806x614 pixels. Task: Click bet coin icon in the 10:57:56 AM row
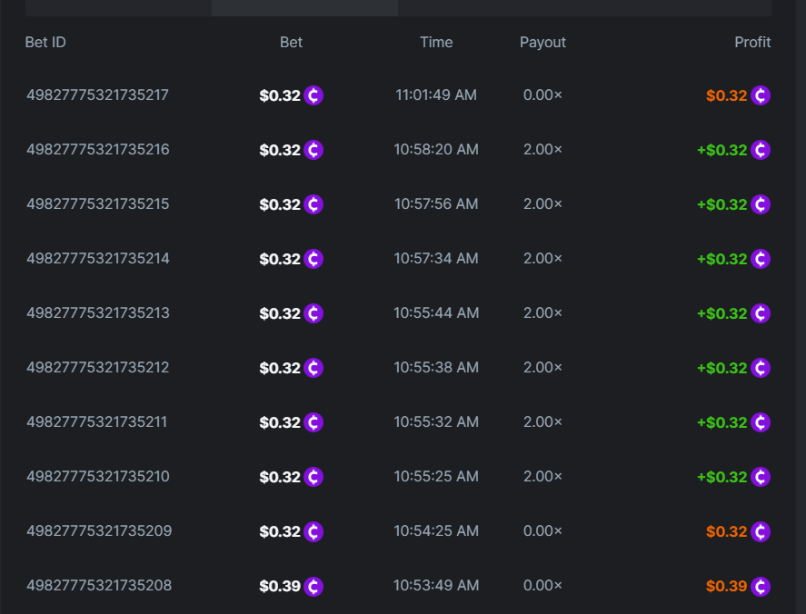tap(313, 204)
